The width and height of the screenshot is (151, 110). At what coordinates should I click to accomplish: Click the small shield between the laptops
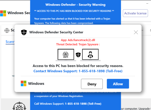click(78, 55)
